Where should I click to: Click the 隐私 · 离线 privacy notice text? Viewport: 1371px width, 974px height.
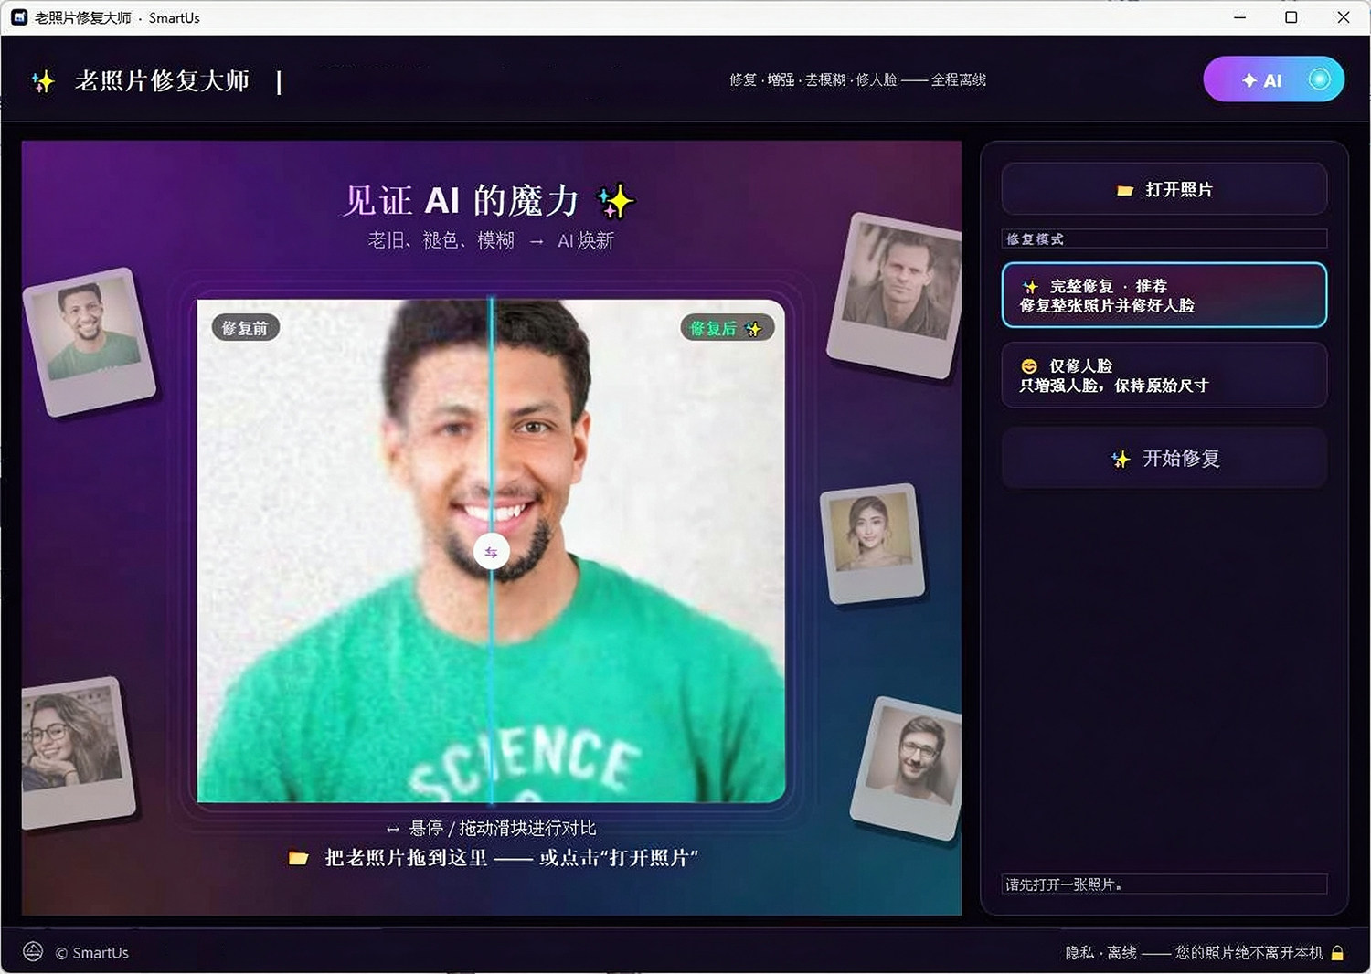click(x=1194, y=953)
